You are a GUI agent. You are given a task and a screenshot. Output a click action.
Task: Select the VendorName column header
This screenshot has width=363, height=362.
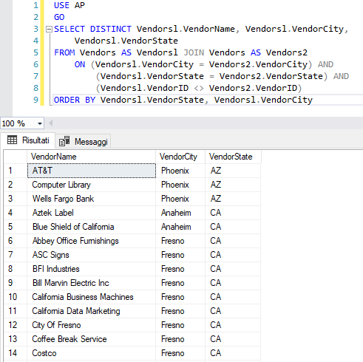click(91, 157)
